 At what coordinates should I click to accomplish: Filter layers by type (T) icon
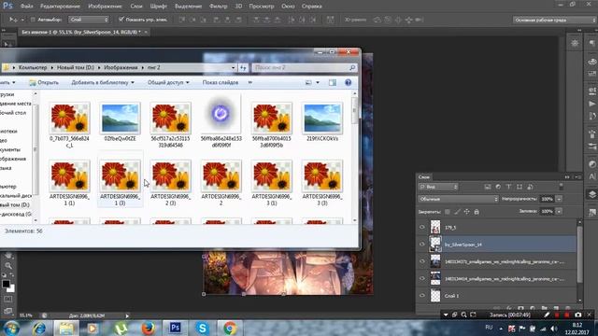coord(508,187)
